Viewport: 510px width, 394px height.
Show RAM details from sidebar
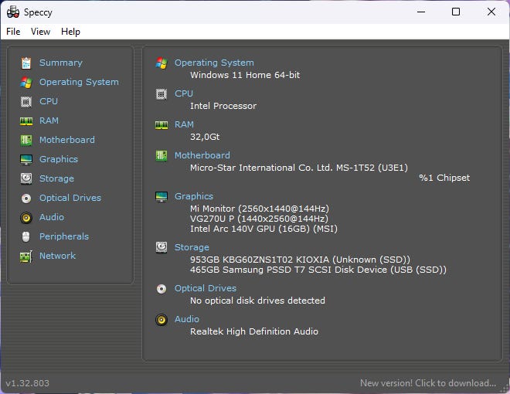pos(49,121)
